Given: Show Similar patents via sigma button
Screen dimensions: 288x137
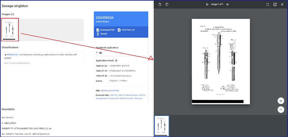Looking at the screenshot, I should (102, 34).
